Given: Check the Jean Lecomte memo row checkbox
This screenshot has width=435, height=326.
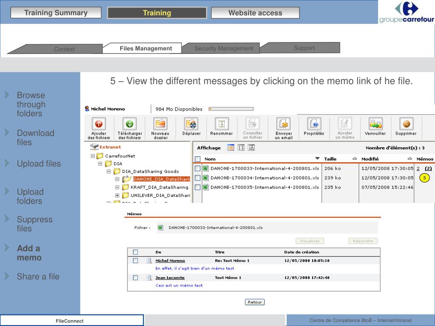Looking at the screenshot, I should 136,278.
